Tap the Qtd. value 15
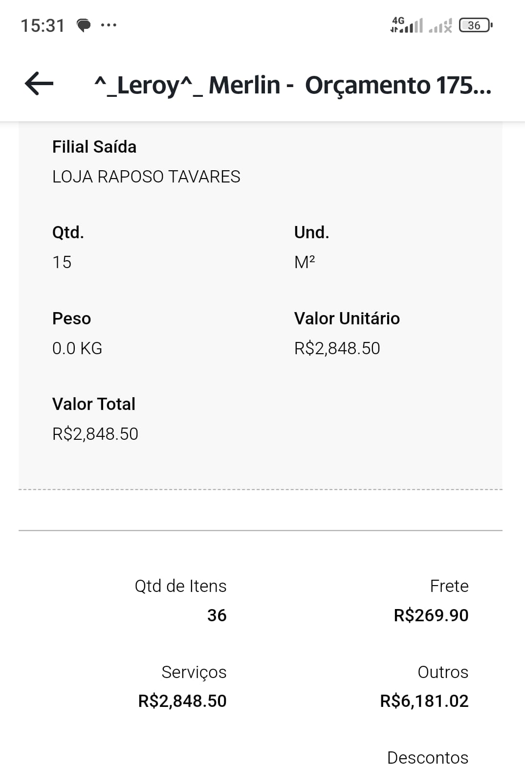This screenshot has height=770, width=525. [62, 262]
